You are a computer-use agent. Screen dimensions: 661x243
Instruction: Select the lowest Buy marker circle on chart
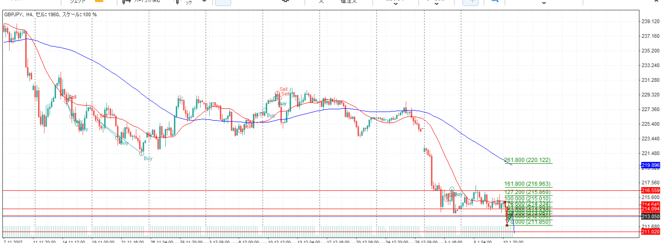click(x=141, y=154)
